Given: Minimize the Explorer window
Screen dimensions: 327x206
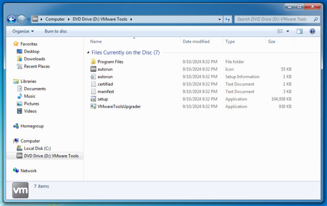Looking at the screenshot, I should 289,7.
